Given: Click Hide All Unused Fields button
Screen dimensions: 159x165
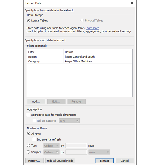Looking at the screenshot, I should (x=60, y=161).
